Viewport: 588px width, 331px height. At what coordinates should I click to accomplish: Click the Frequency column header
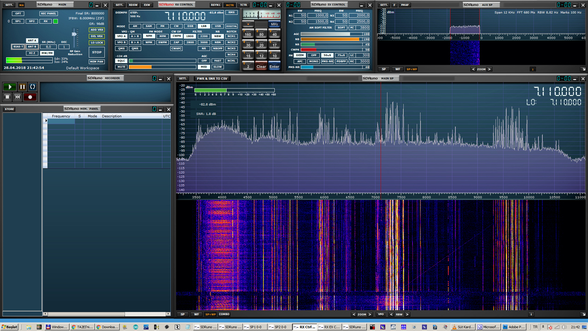click(x=61, y=116)
